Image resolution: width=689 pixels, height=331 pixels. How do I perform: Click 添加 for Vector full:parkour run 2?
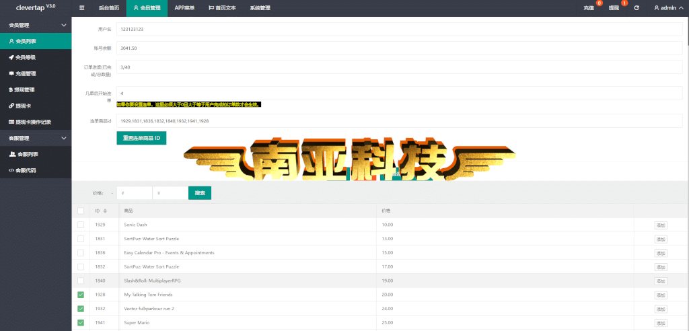[x=661, y=309]
